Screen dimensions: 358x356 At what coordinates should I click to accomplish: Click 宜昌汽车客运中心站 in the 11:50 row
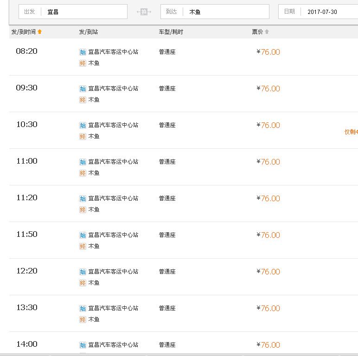tap(113, 235)
